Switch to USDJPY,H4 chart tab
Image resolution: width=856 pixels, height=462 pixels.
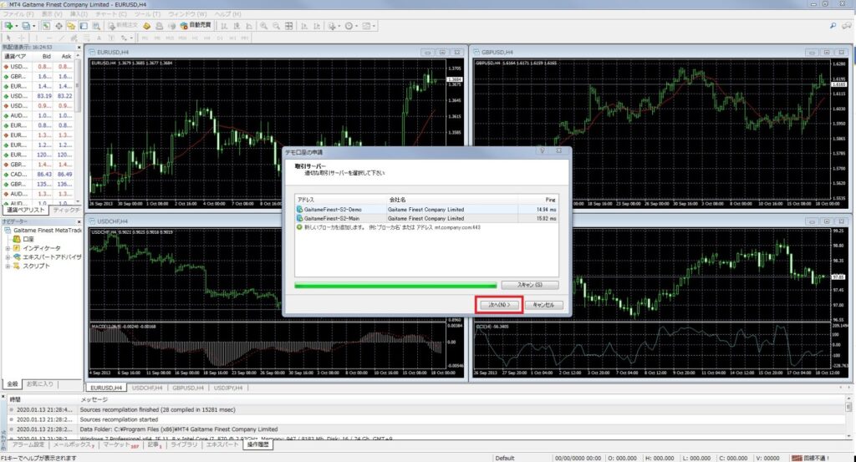pyautogui.click(x=228, y=388)
